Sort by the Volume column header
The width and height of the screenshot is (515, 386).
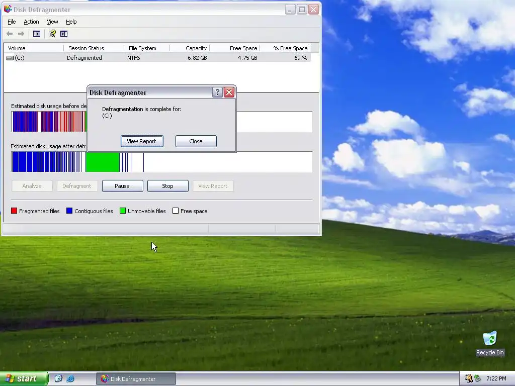click(34, 48)
